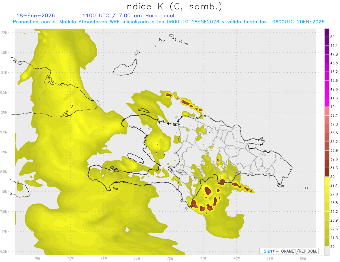Click the legend value "23.9"
Viewport: 340px width, 262px height.
(x=334, y=220)
